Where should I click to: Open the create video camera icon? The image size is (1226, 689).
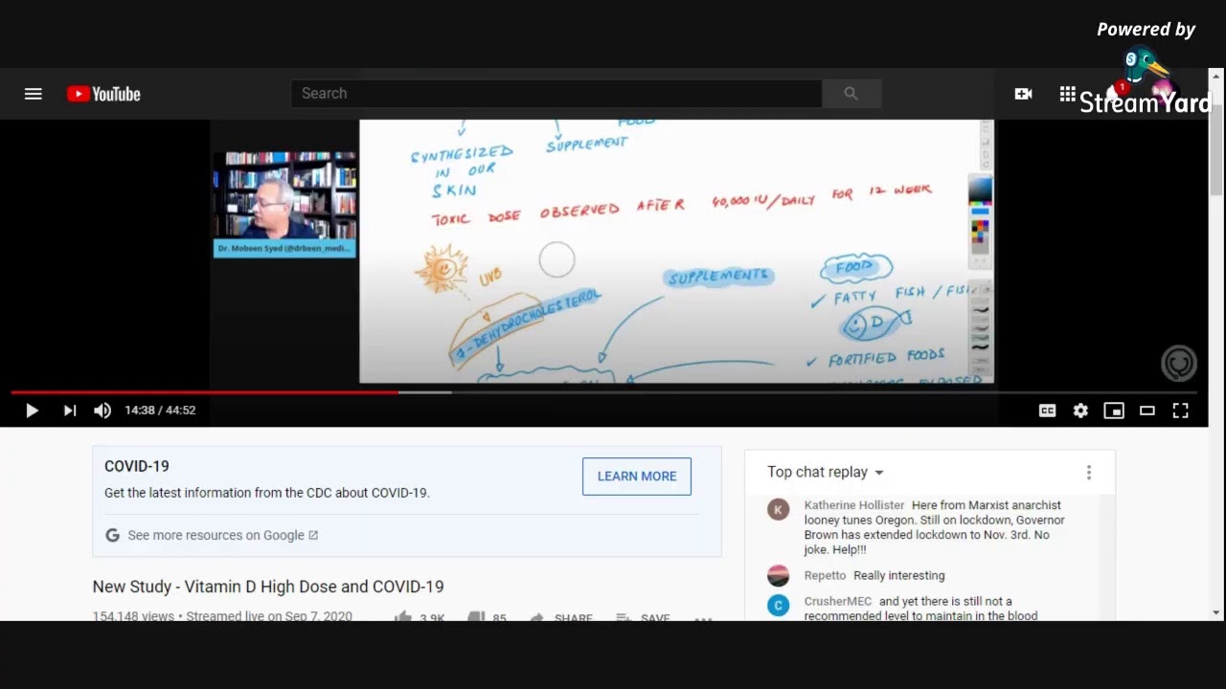tap(1023, 94)
